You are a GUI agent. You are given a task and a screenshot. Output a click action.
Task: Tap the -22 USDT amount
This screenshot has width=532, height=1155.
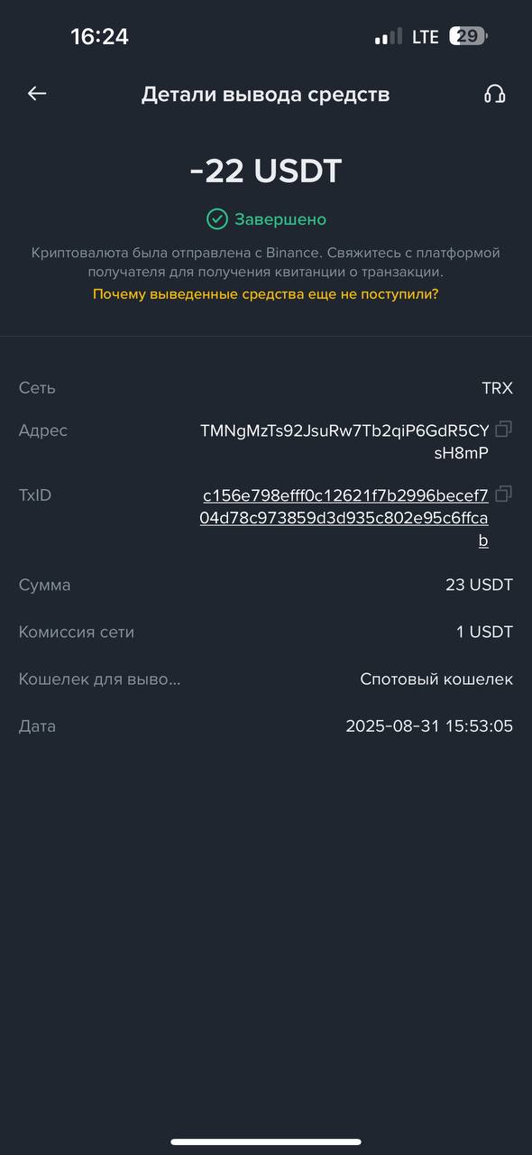[266, 171]
